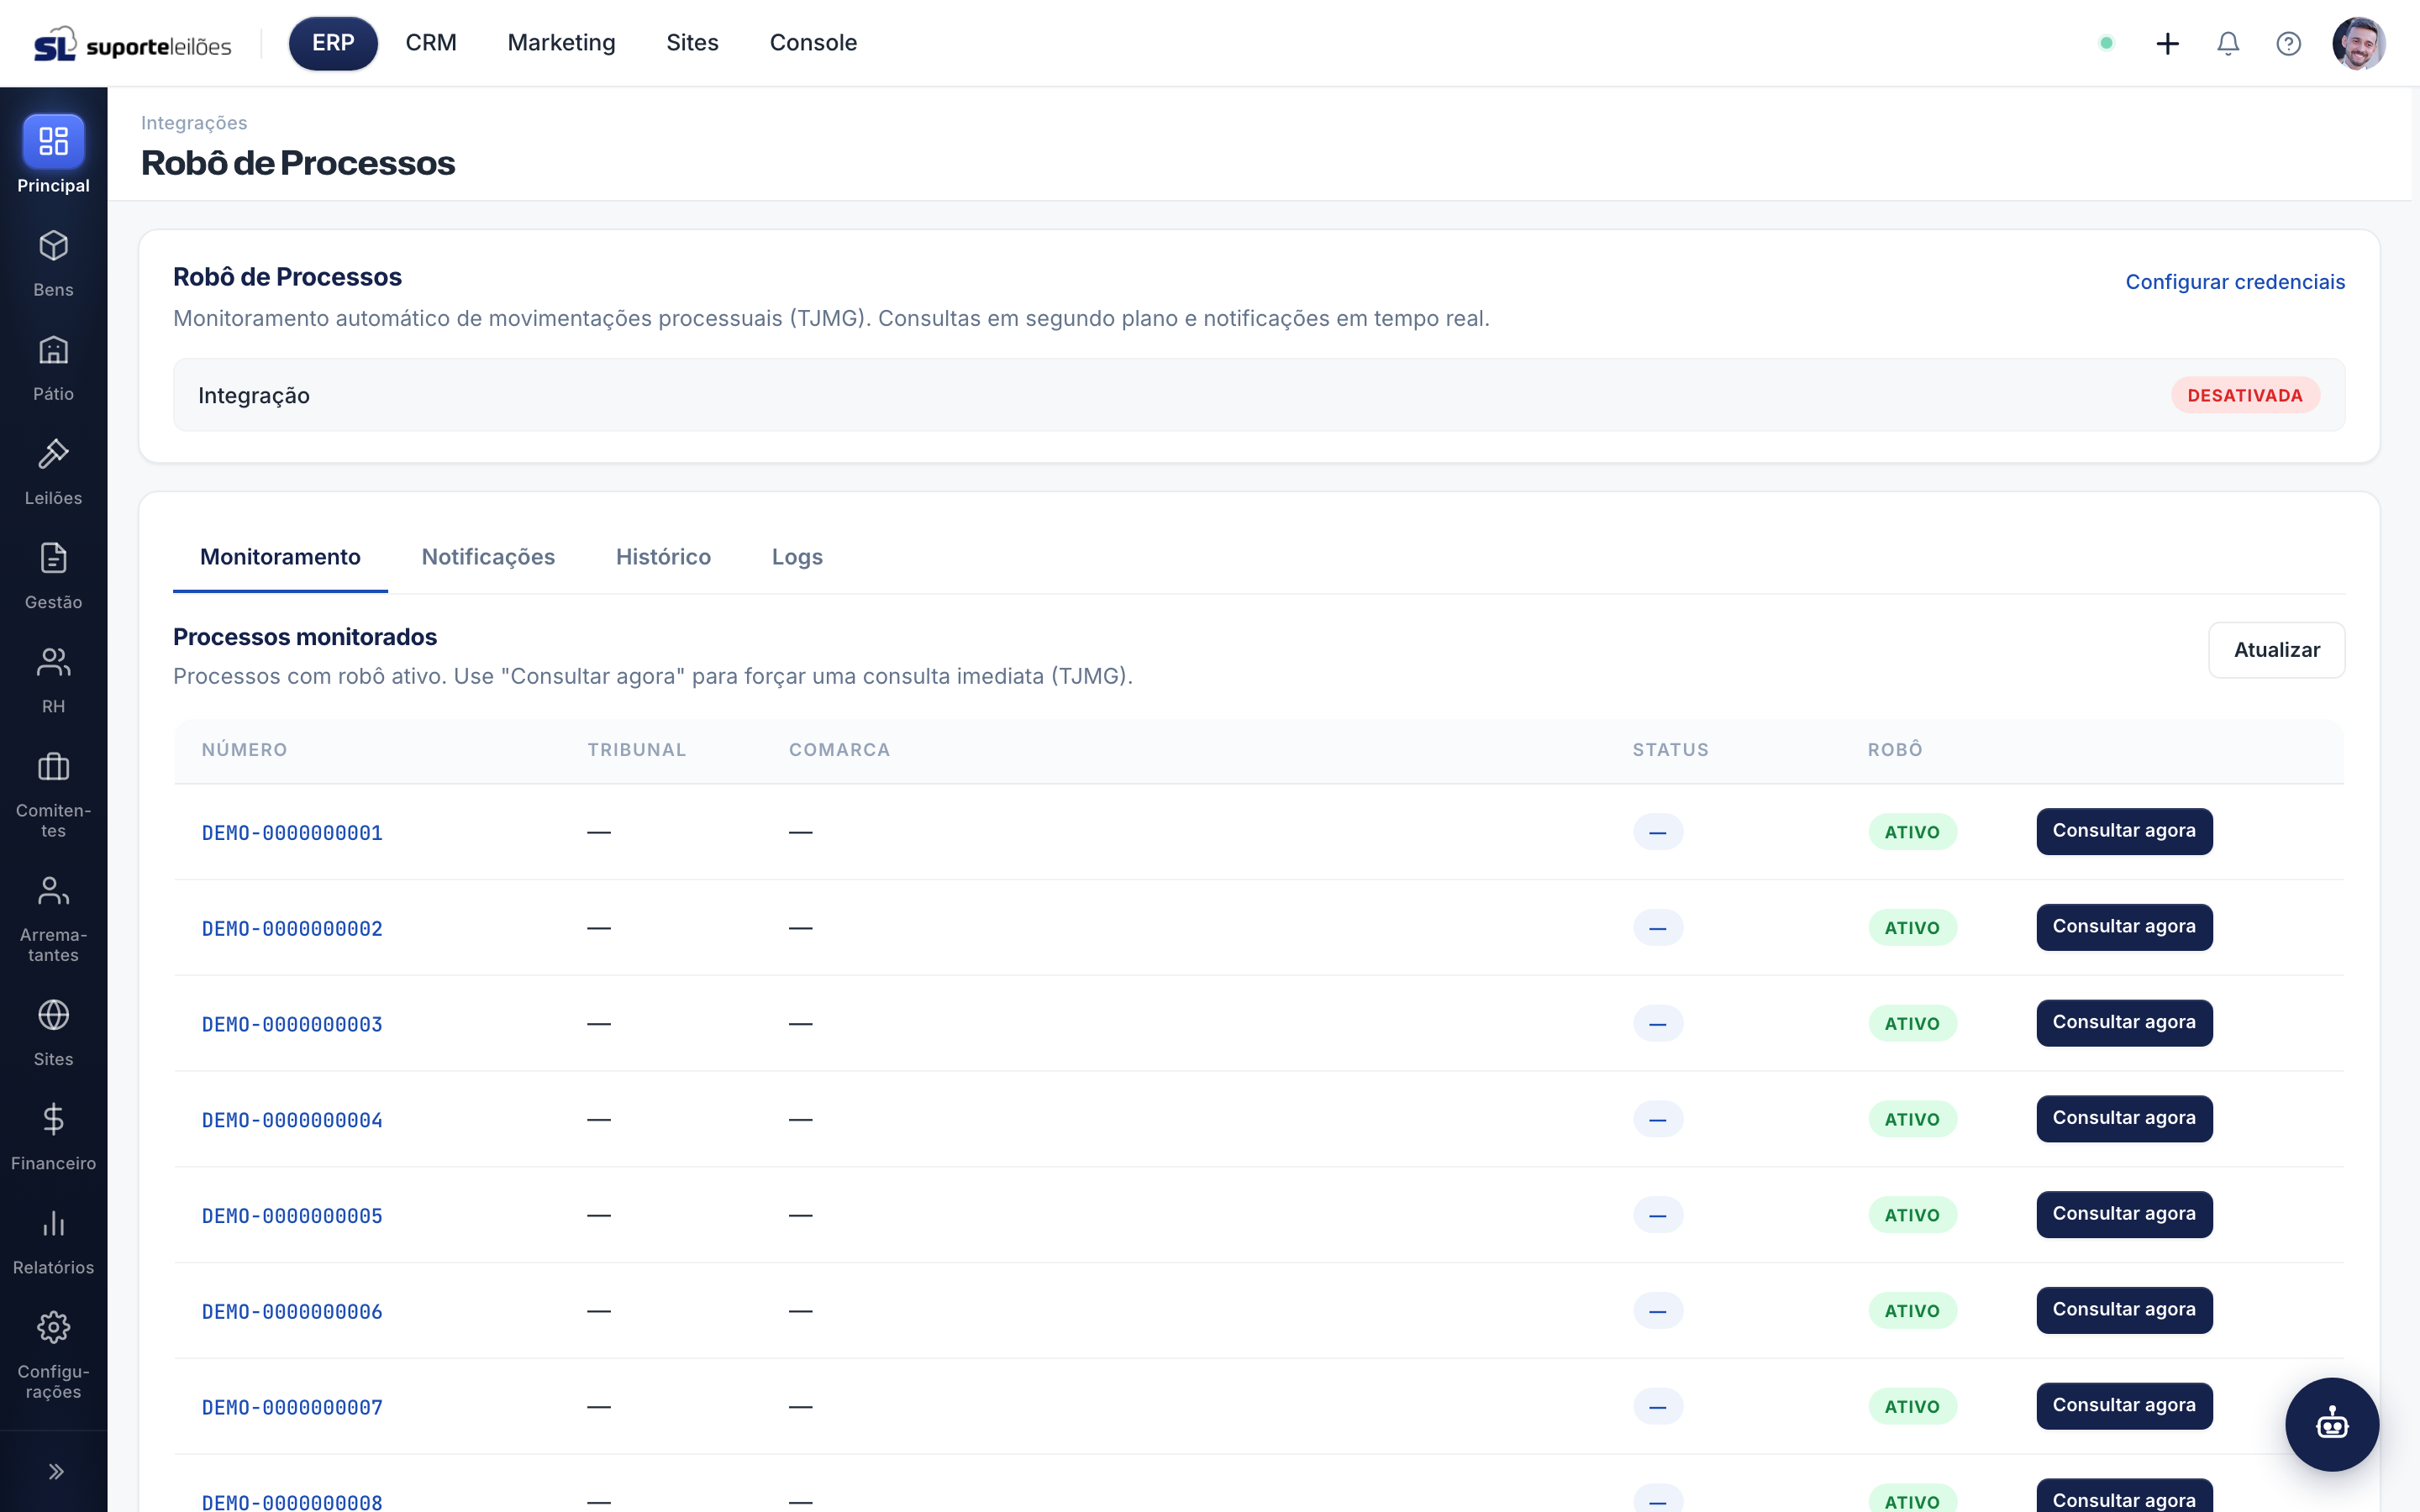Open the Bens sidebar section
This screenshot has width=2420, height=1512.
(53, 263)
